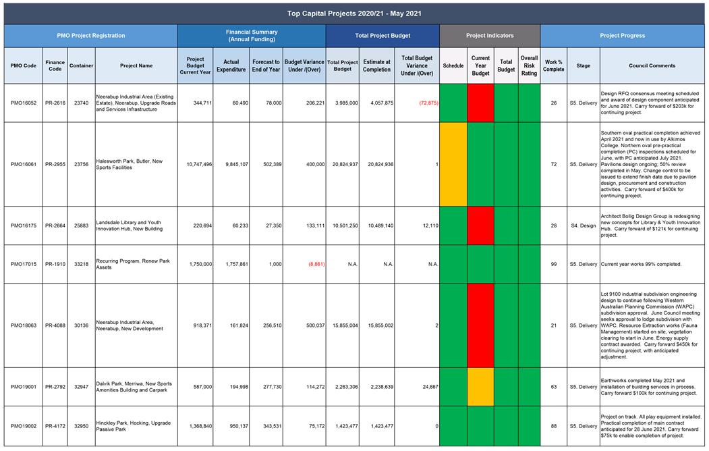Select the S4. Design stage cell
This screenshot has width=709, height=451.
pos(583,225)
